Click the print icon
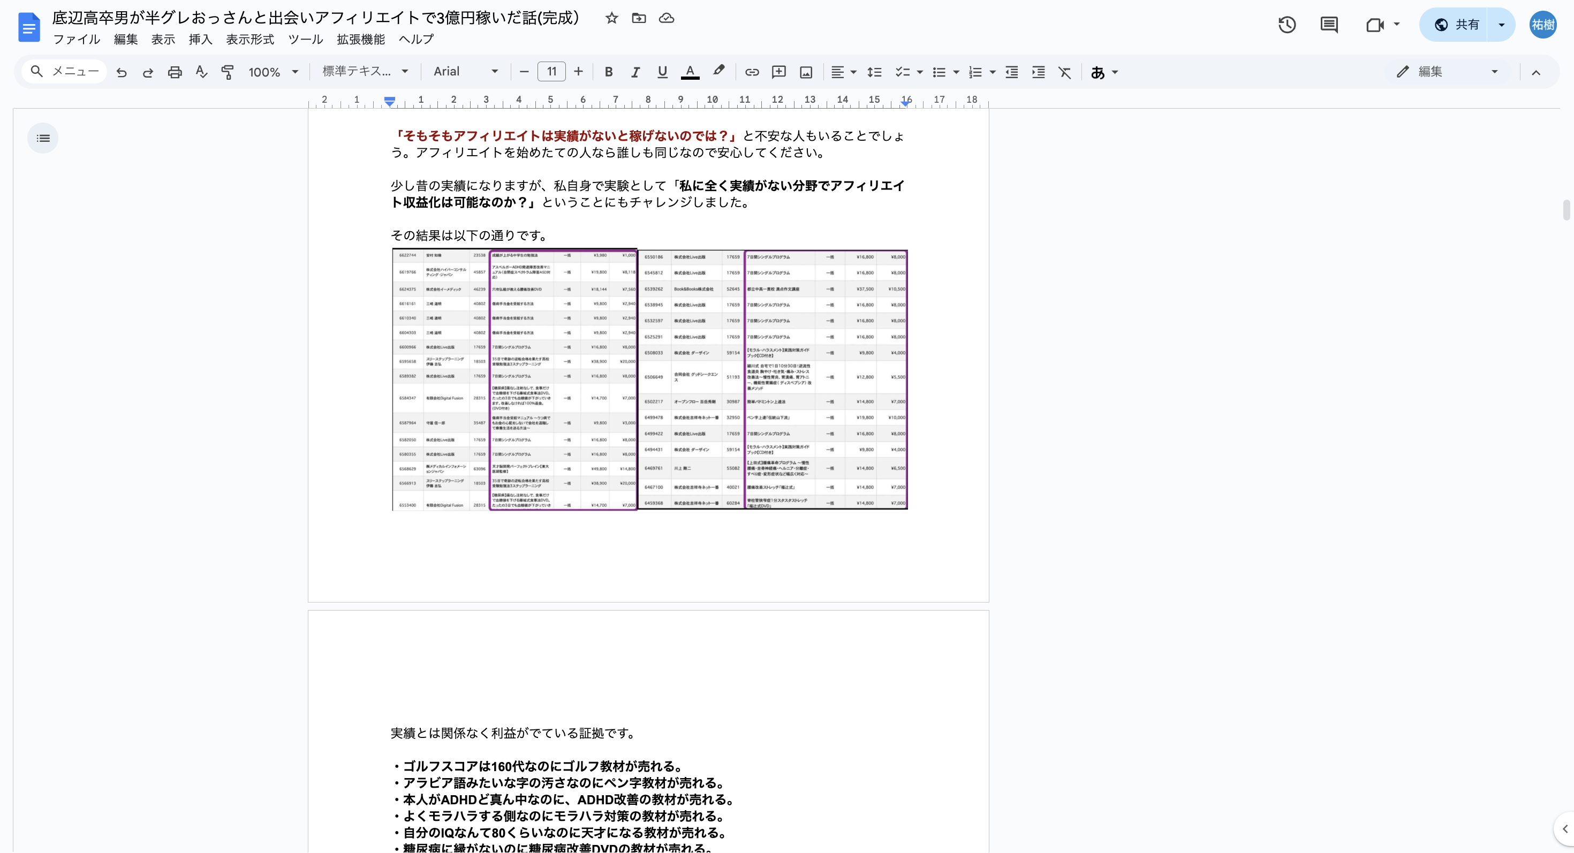The image size is (1574, 853). (175, 72)
